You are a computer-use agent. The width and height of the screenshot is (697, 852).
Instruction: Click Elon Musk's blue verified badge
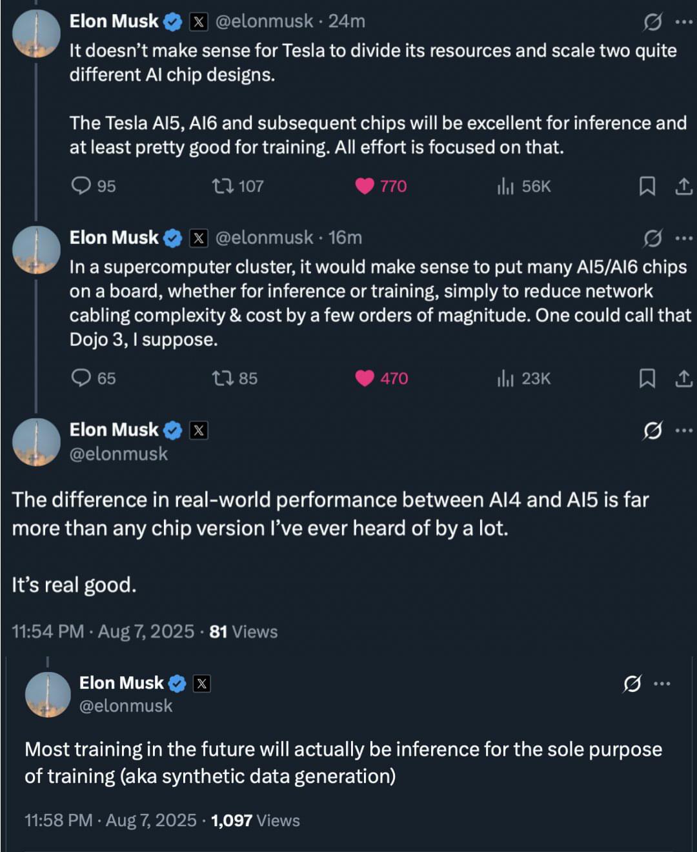[171, 21]
